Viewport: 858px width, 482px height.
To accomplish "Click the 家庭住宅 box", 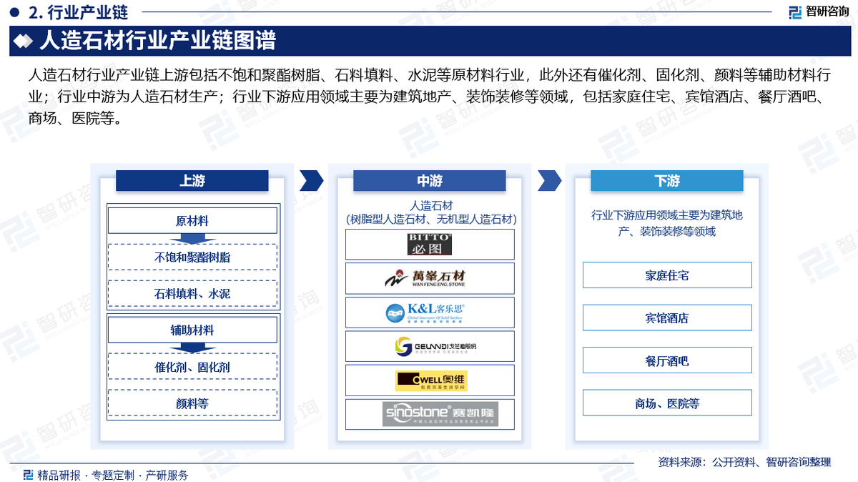I will pyautogui.click(x=666, y=275).
